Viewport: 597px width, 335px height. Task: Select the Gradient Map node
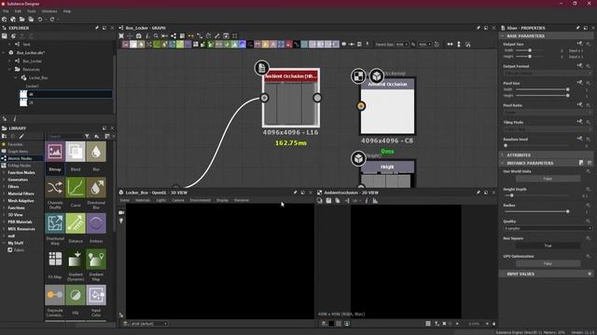pos(96,259)
